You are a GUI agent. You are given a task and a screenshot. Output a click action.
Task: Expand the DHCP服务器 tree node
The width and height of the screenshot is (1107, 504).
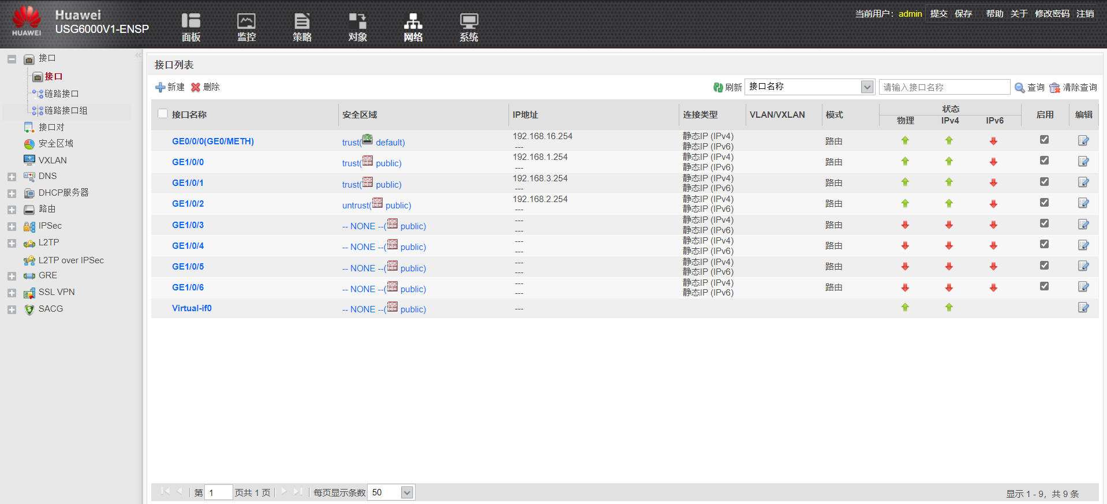coord(12,193)
